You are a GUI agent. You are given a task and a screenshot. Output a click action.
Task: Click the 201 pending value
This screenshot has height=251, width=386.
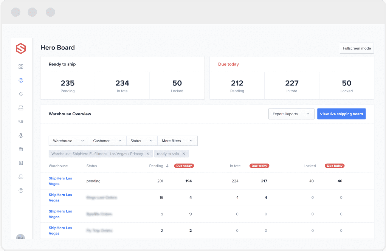click(x=160, y=181)
